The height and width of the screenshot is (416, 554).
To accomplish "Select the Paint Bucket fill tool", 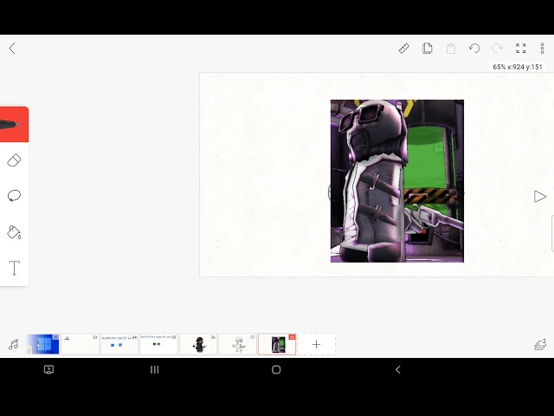I will (14, 232).
